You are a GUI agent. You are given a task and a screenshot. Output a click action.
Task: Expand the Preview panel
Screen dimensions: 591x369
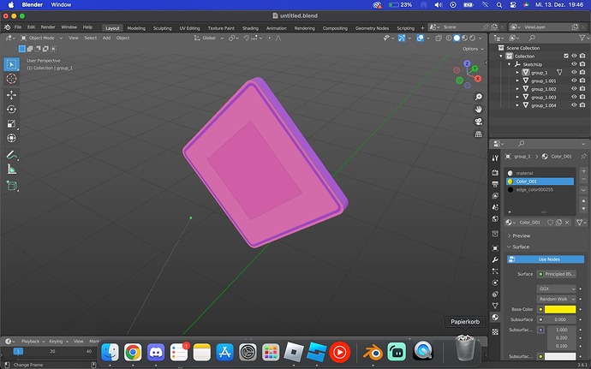click(x=522, y=235)
